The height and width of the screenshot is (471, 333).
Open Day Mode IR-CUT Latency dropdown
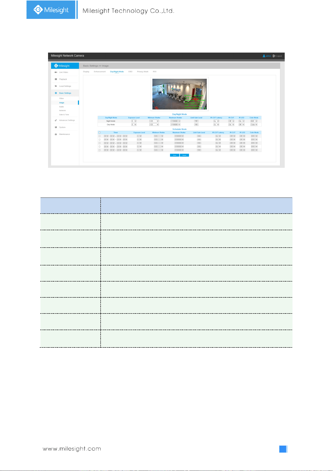point(216,125)
